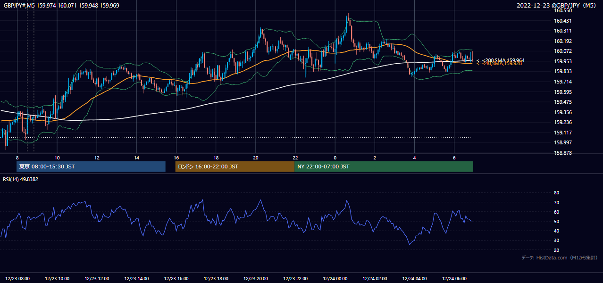Viewport: 603px width, 283px height.
Task: Click the bottom date label 12/23 22:00
Action: [x=295, y=278]
